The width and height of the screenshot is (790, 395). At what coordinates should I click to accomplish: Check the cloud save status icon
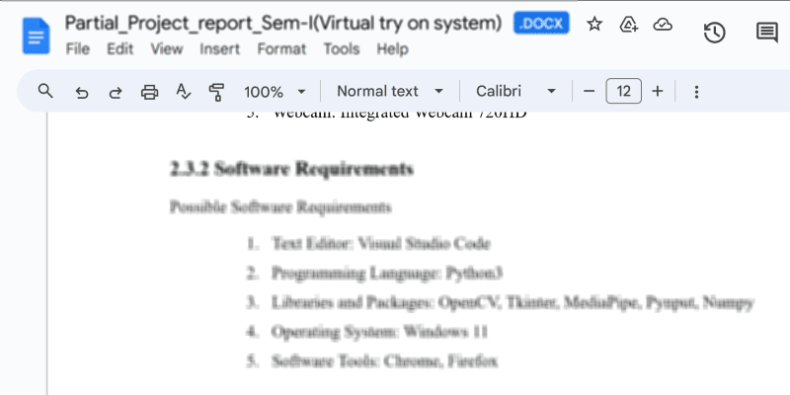tap(663, 25)
